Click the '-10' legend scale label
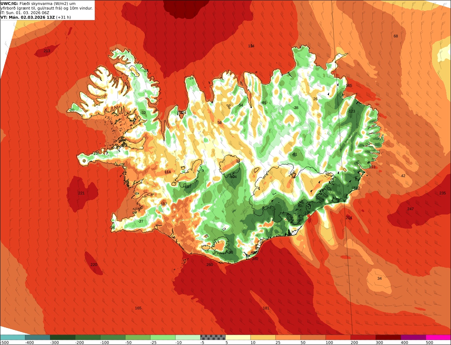 pyautogui.click(x=178, y=343)
